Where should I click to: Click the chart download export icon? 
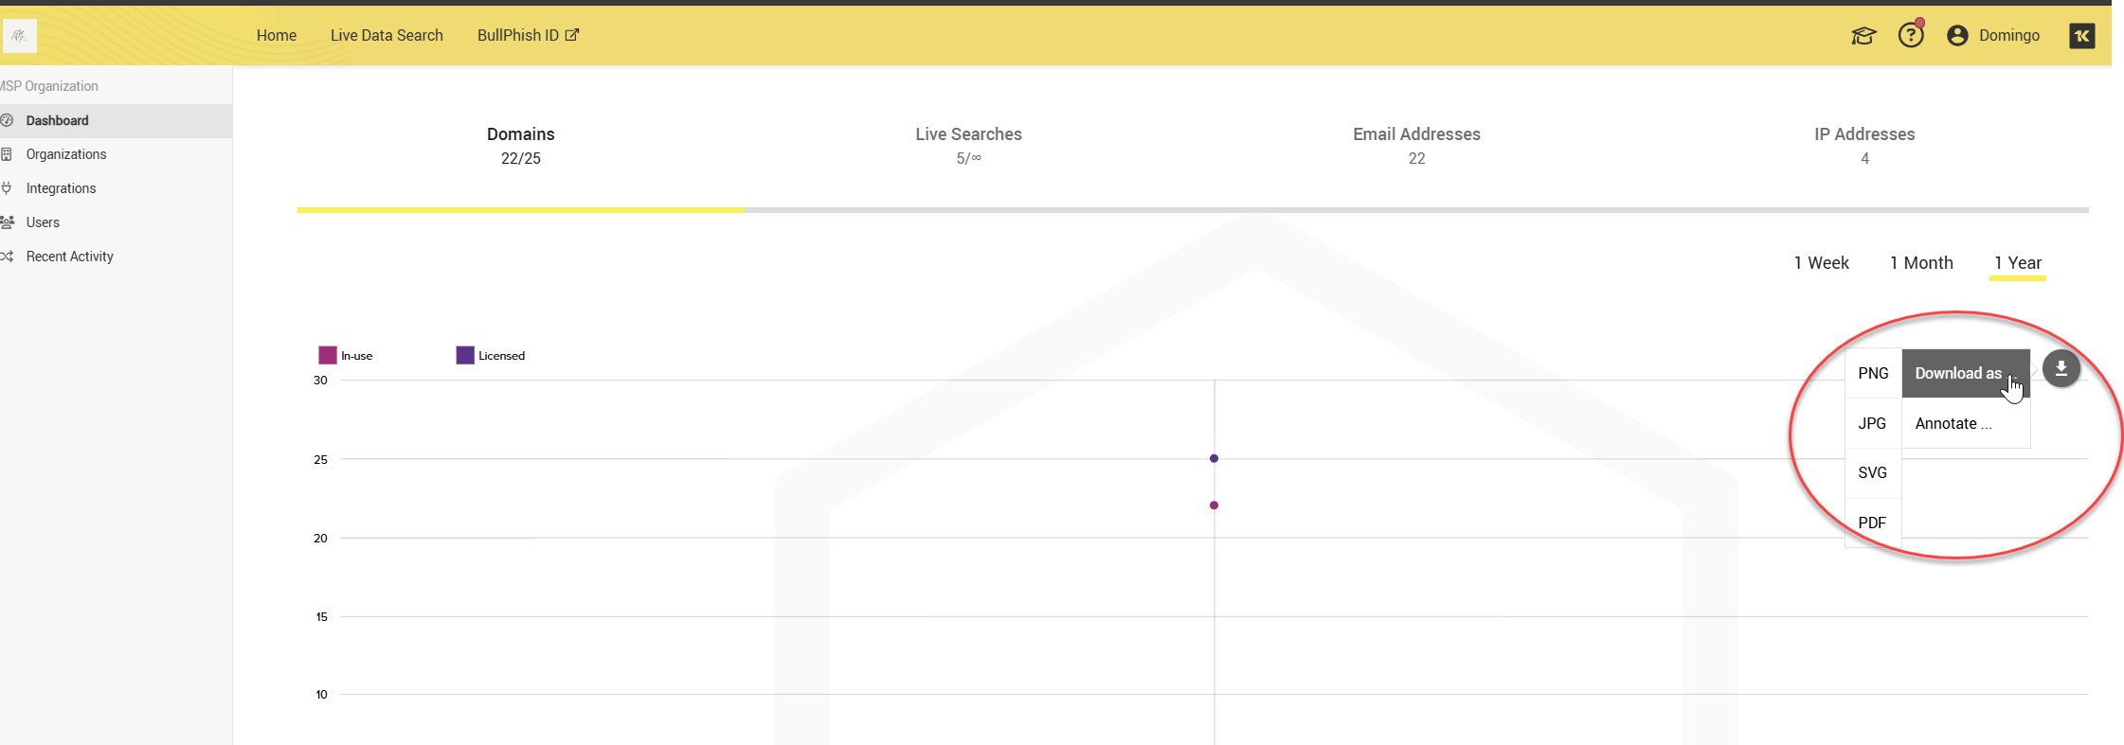[2061, 369]
